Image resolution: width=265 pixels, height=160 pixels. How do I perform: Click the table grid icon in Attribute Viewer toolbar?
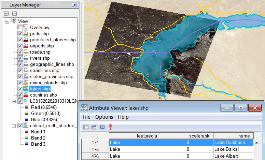pos(86,127)
